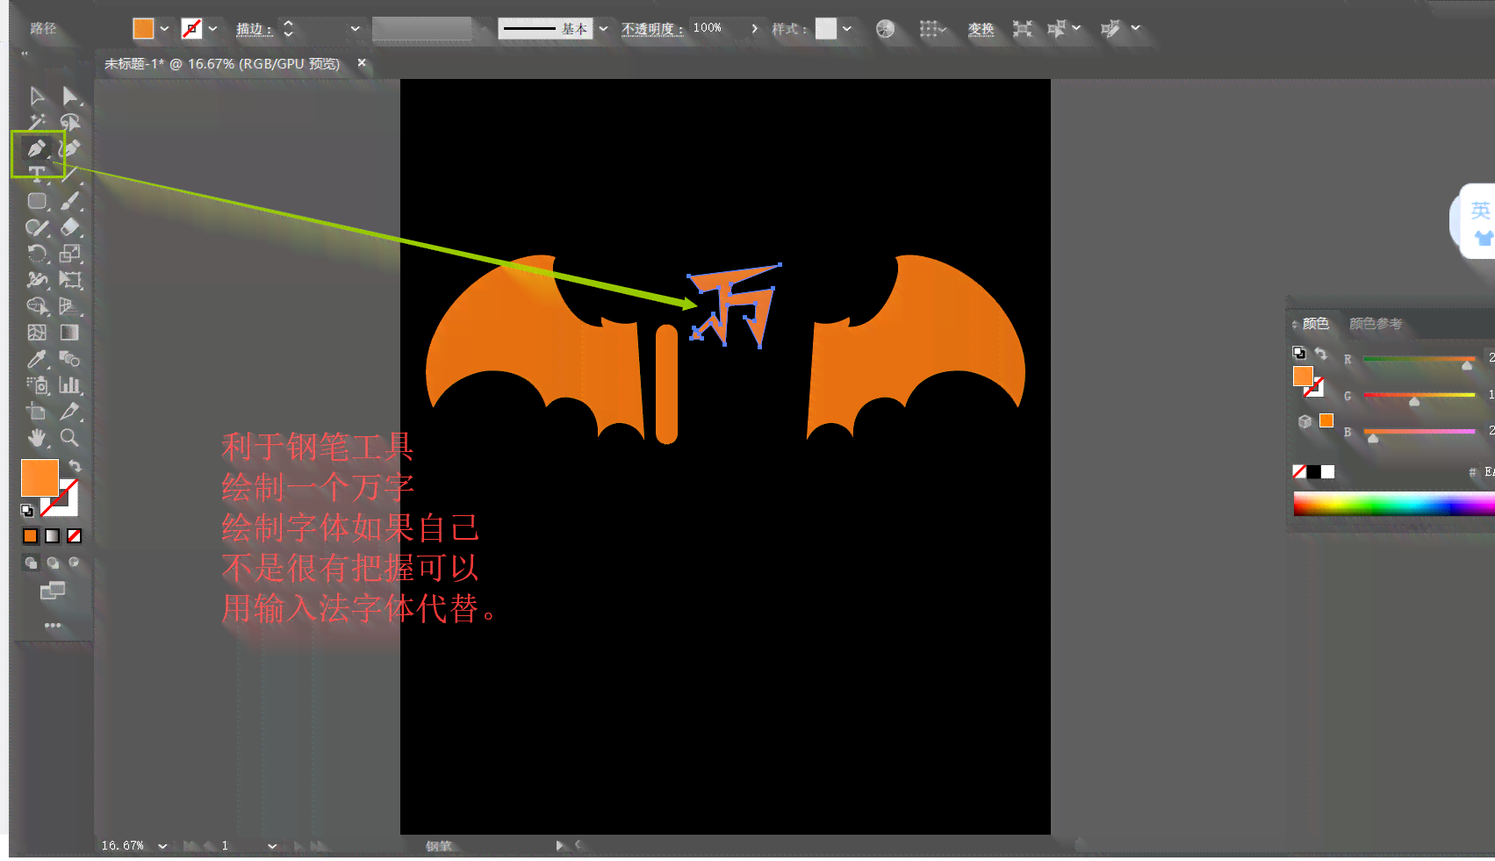Change the screen mode
Image resolution: width=1495 pixels, height=861 pixels.
(53, 591)
